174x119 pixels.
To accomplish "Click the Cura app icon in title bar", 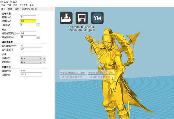I will 1,2.
